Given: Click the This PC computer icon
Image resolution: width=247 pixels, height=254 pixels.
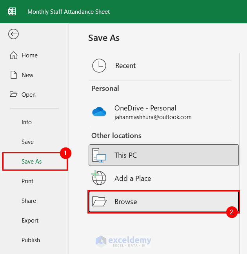Looking at the screenshot, I should pyautogui.click(x=99, y=155).
